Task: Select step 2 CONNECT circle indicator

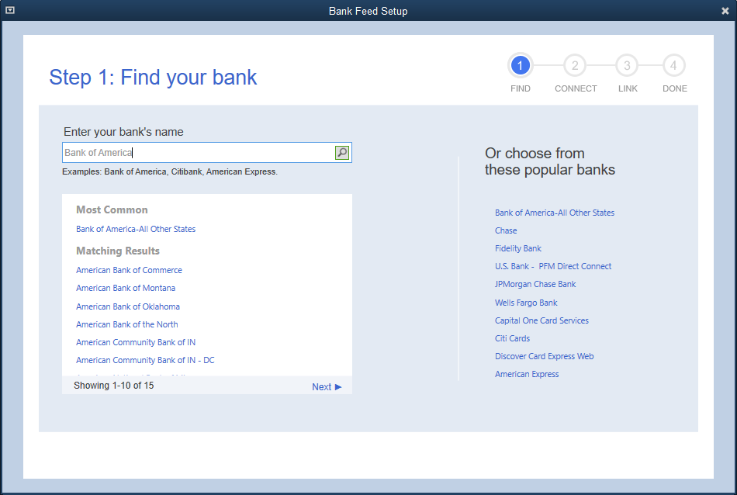Action: (574, 65)
